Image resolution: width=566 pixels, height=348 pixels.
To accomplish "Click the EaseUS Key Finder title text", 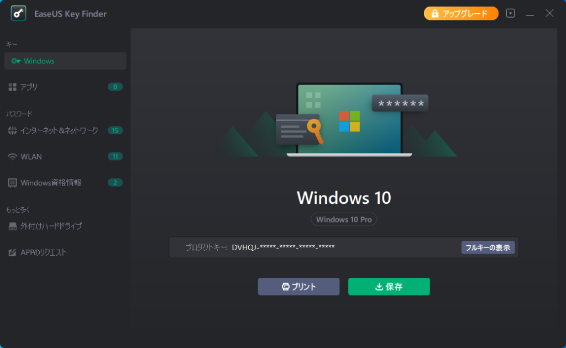I will point(70,14).
